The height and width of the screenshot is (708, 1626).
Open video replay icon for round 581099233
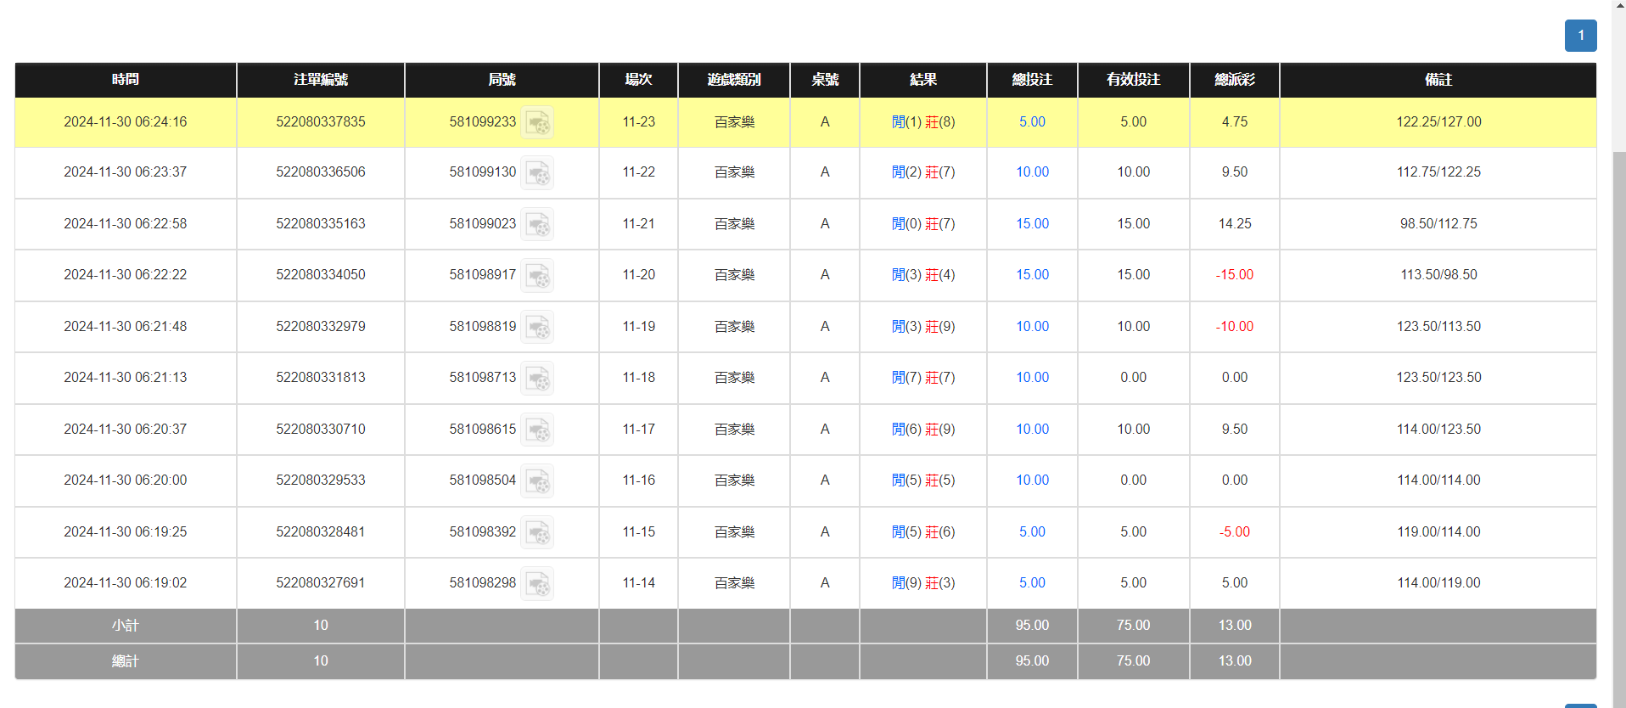coord(537,123)
